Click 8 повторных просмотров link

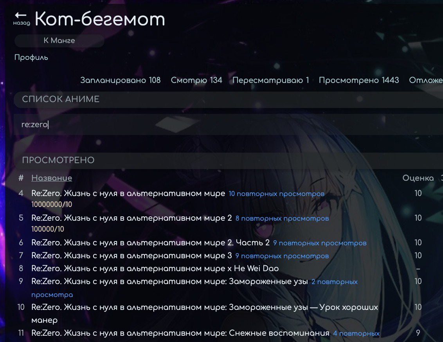282,218
